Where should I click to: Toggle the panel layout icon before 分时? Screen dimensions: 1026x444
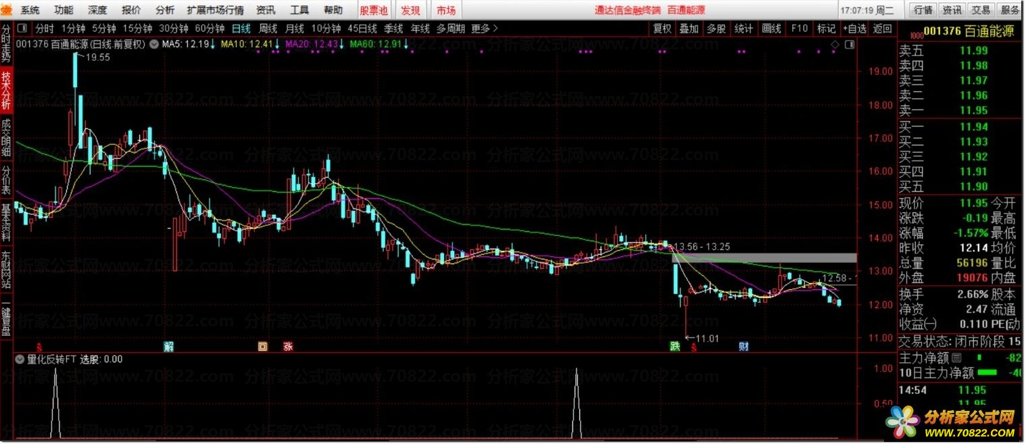[23, 28]
